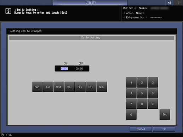This screenshot has height=137, width=183.
Task: Select the UTILITY tab
Action: pyautogui.click(x=90, y=2)
